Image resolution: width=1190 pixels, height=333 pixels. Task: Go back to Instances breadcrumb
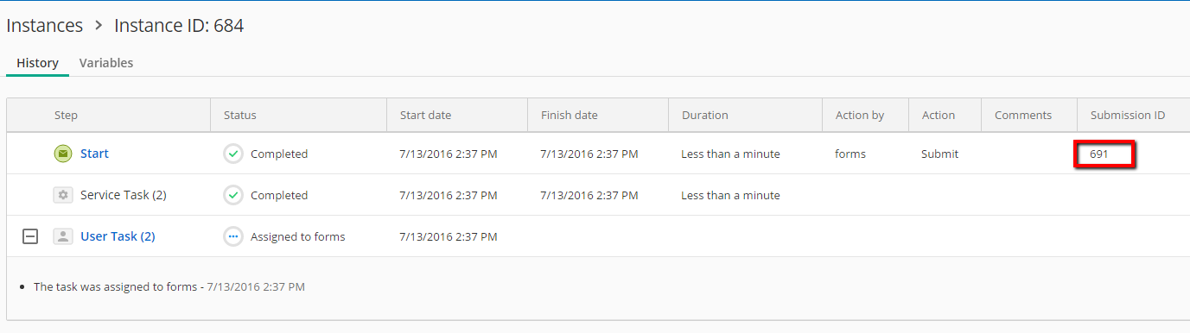pos(45,26)
